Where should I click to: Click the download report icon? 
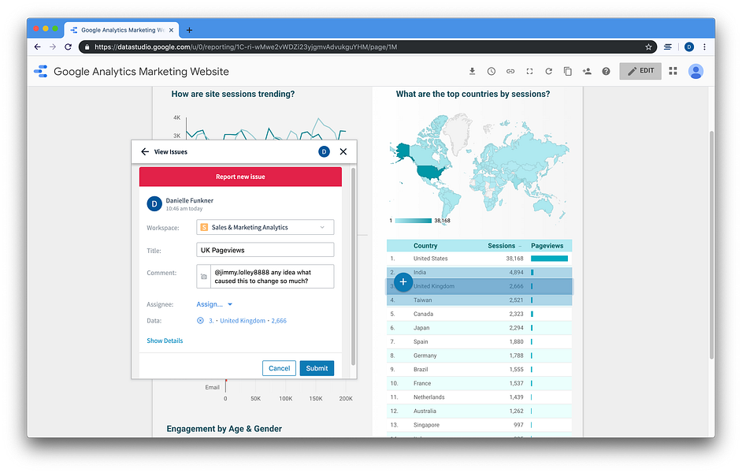pos(472,72)
